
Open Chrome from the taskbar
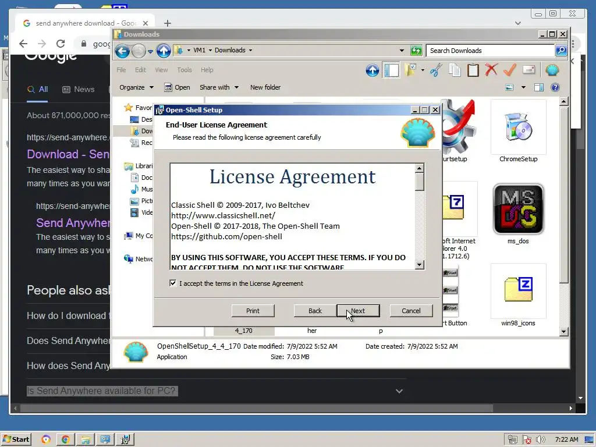coord(65,439)
